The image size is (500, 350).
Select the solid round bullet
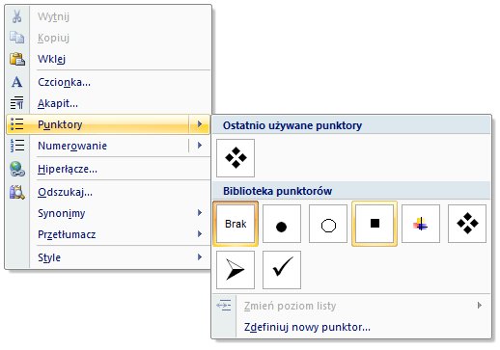(x=282, y=224)
